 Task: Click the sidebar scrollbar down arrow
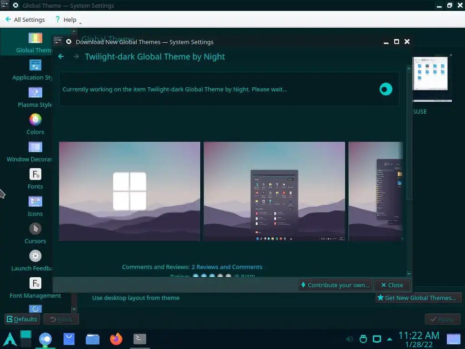(74, 309)
